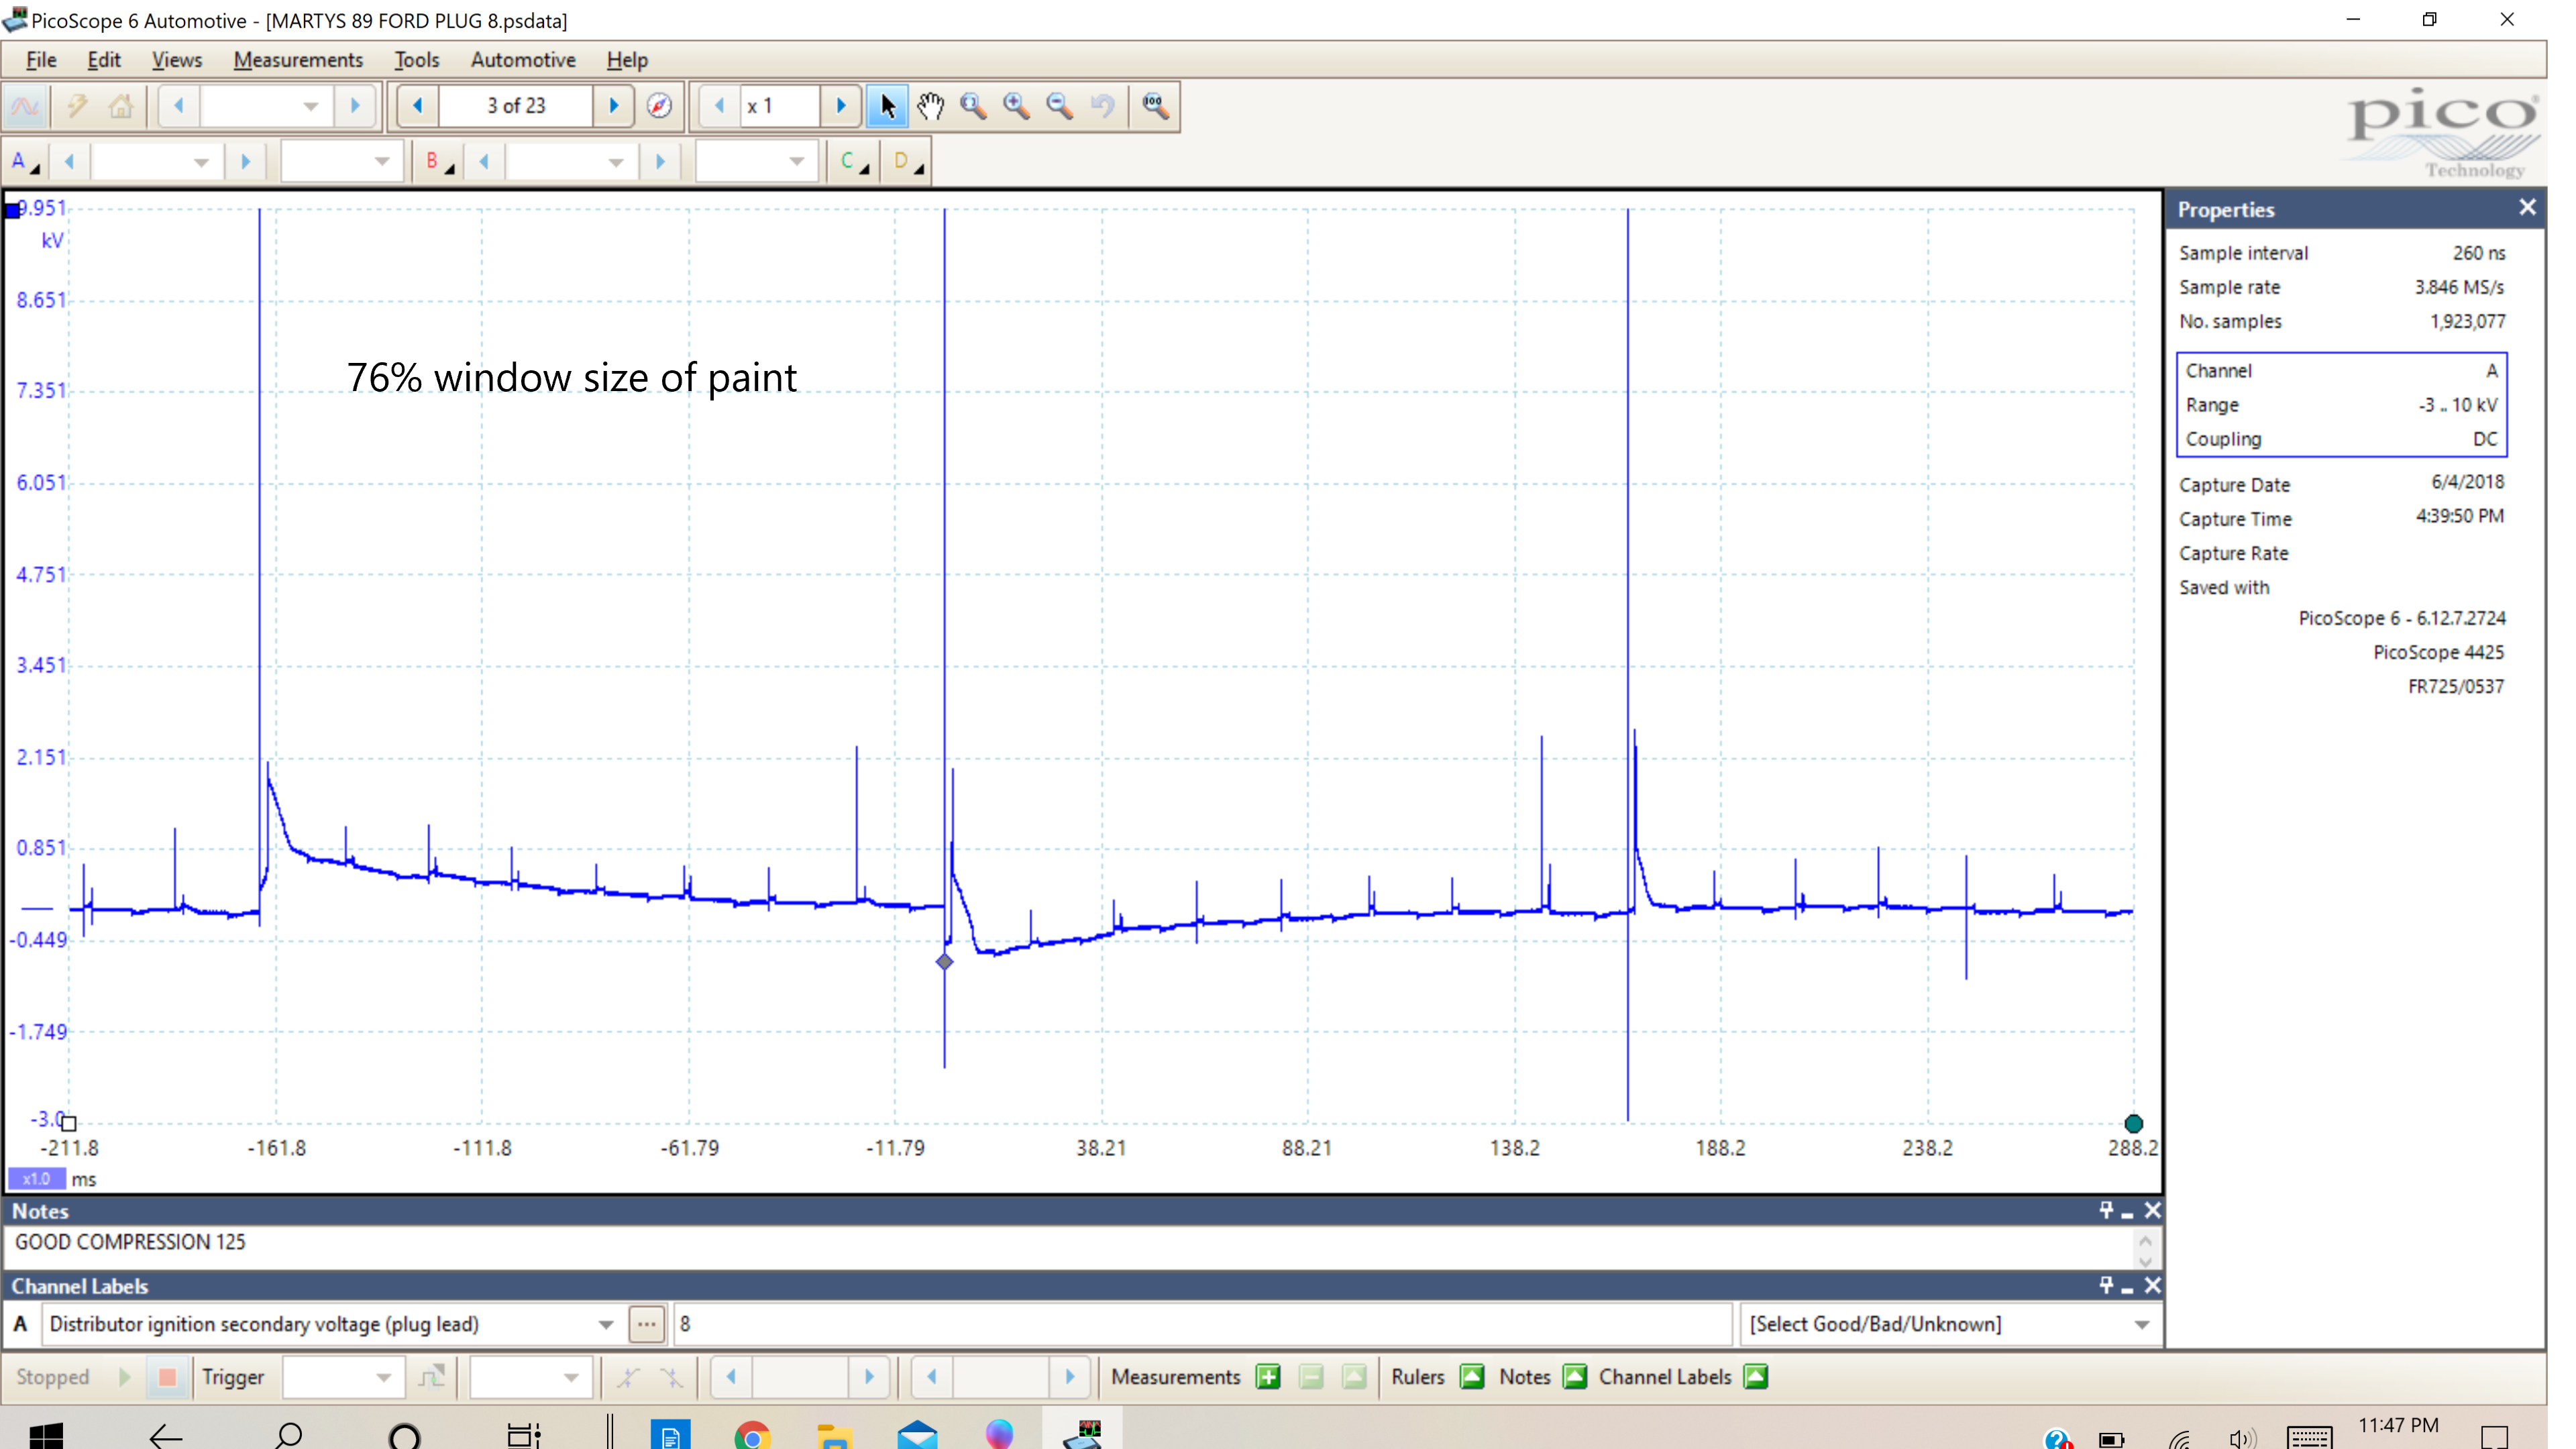Screen dimensions: 2576x1449
Task: Open Task View from taskbar
Action: [x=523, y=1436]
